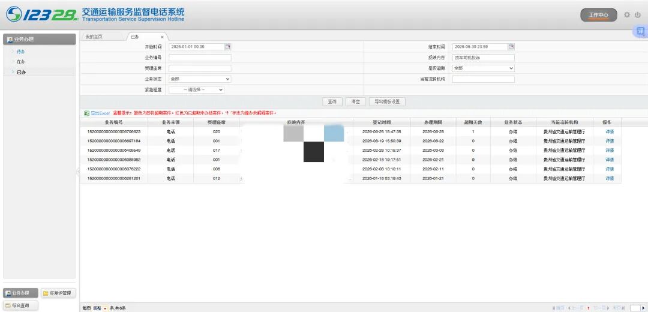Switch to 业务办理 bottom module button
The width and height of the screenshot is (648, 312).
(20, 293)
